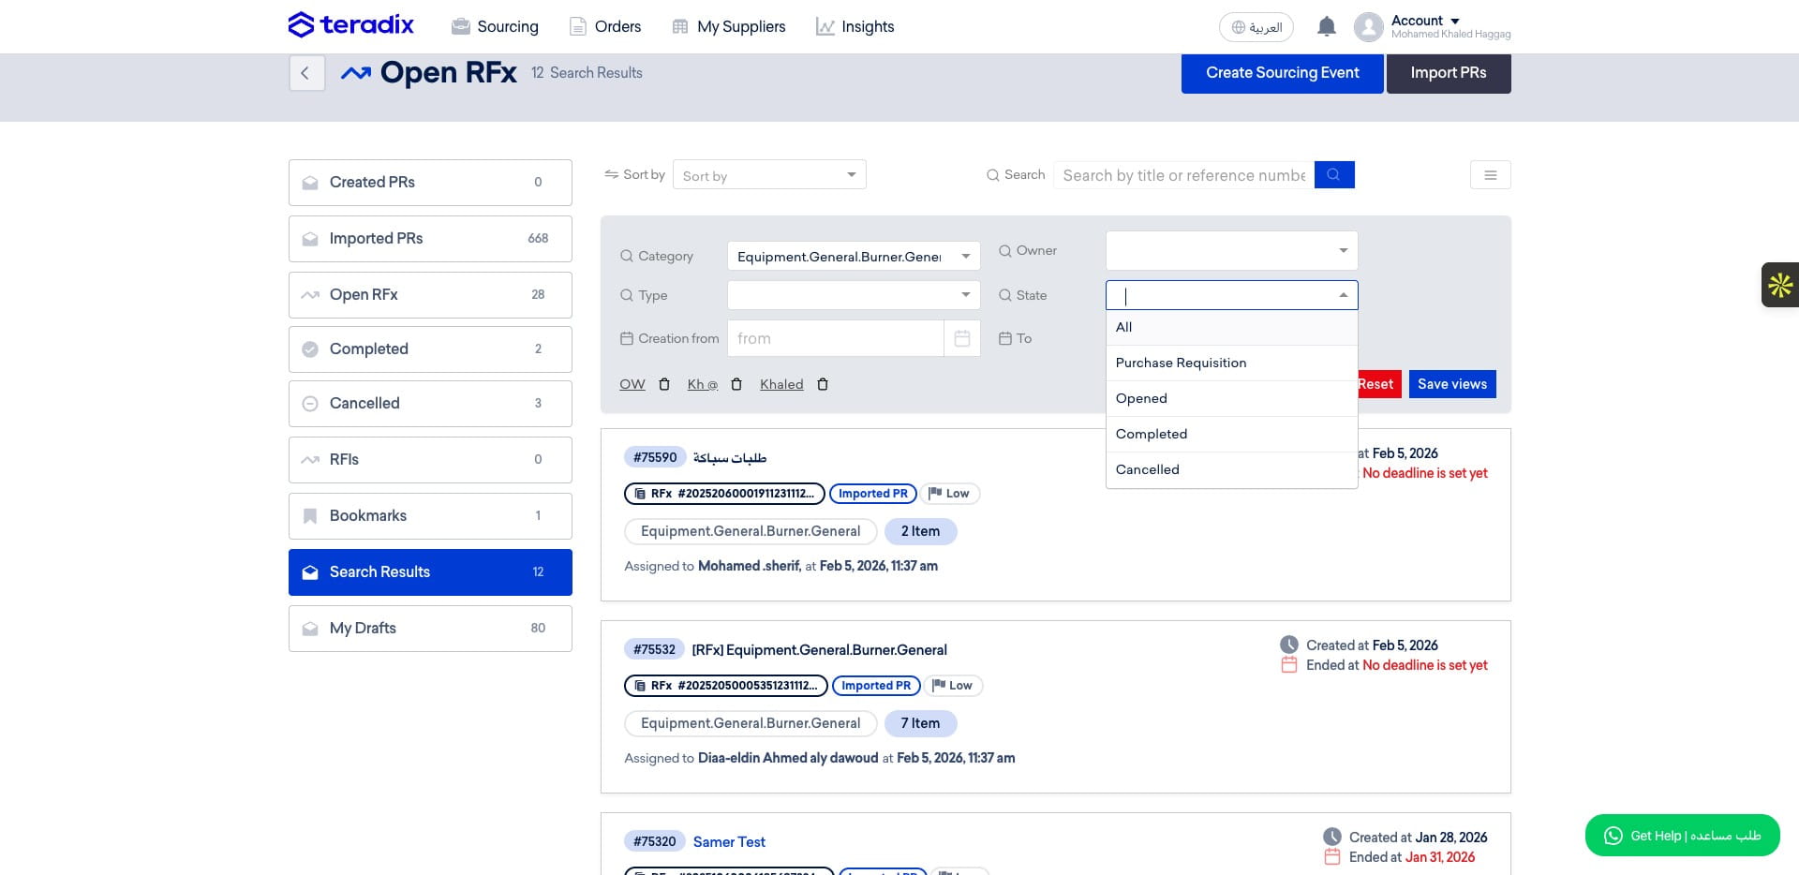This screenshot has height=875, width=1799.
Task: Click Save views button
Action: (1452, 384)
